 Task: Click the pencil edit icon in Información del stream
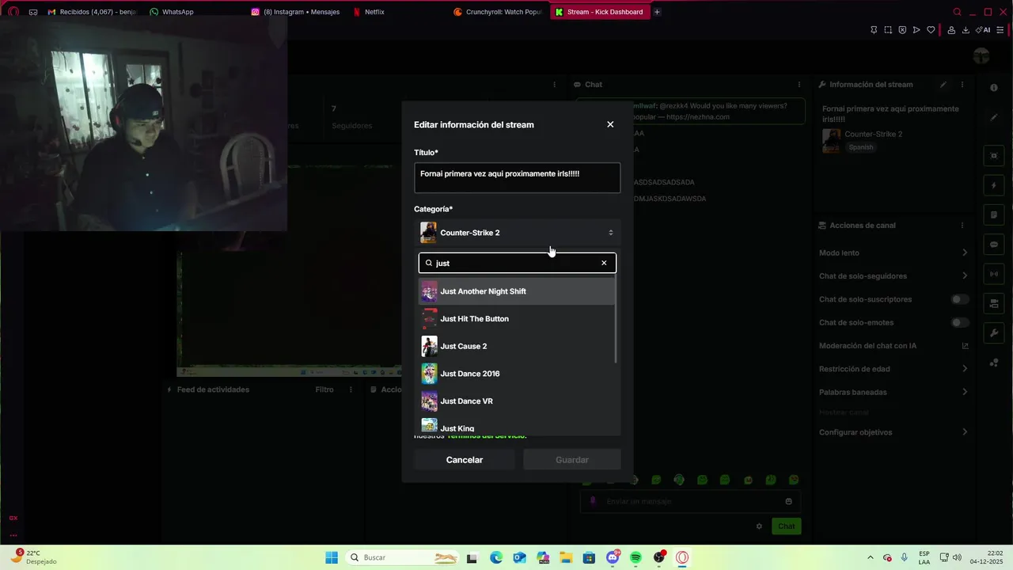(x=943, y=85)
